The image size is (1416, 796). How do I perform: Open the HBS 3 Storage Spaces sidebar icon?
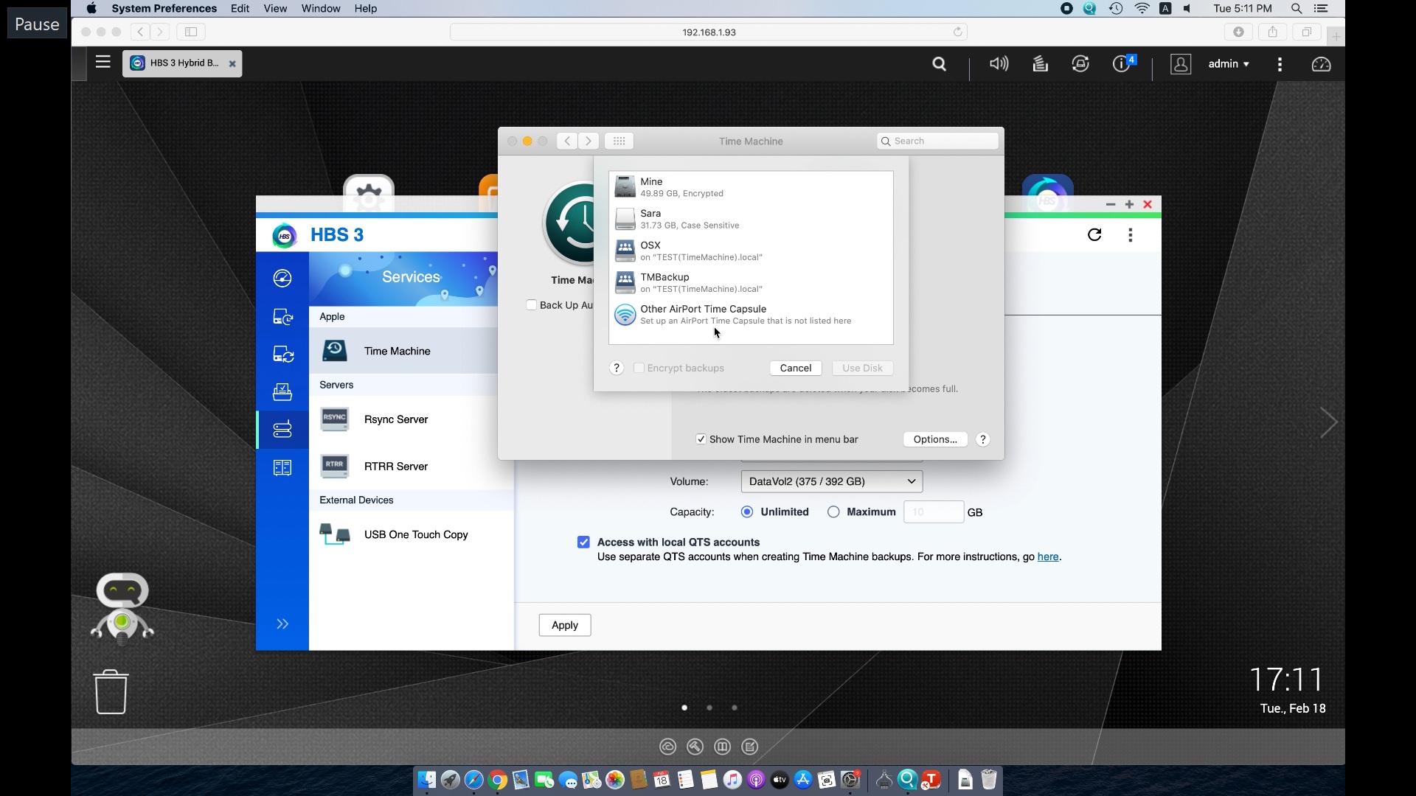(x=282, y=468)
